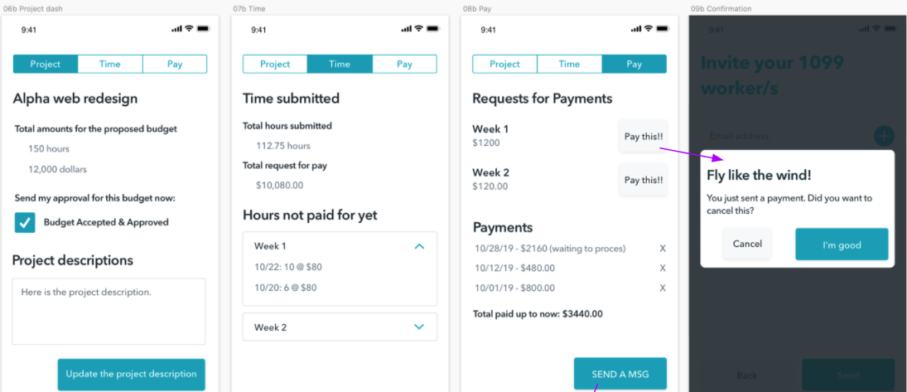Screen dimensions: 907x392
Task: Click the Project tab on Time screen
Action: pyautogui.click(x=275, y=64)
